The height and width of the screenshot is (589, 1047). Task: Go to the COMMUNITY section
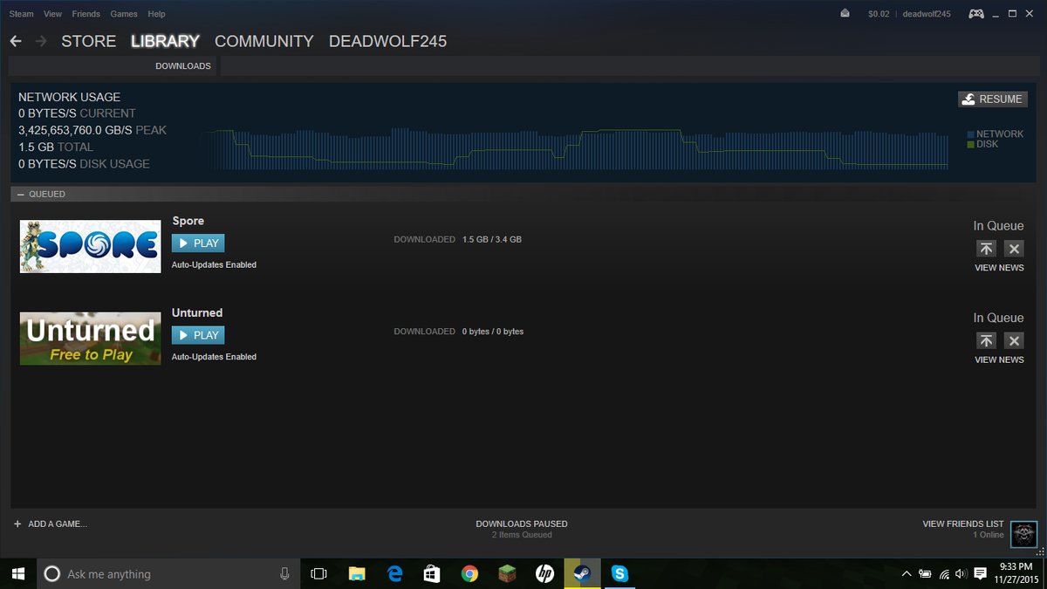pos(263,41)
